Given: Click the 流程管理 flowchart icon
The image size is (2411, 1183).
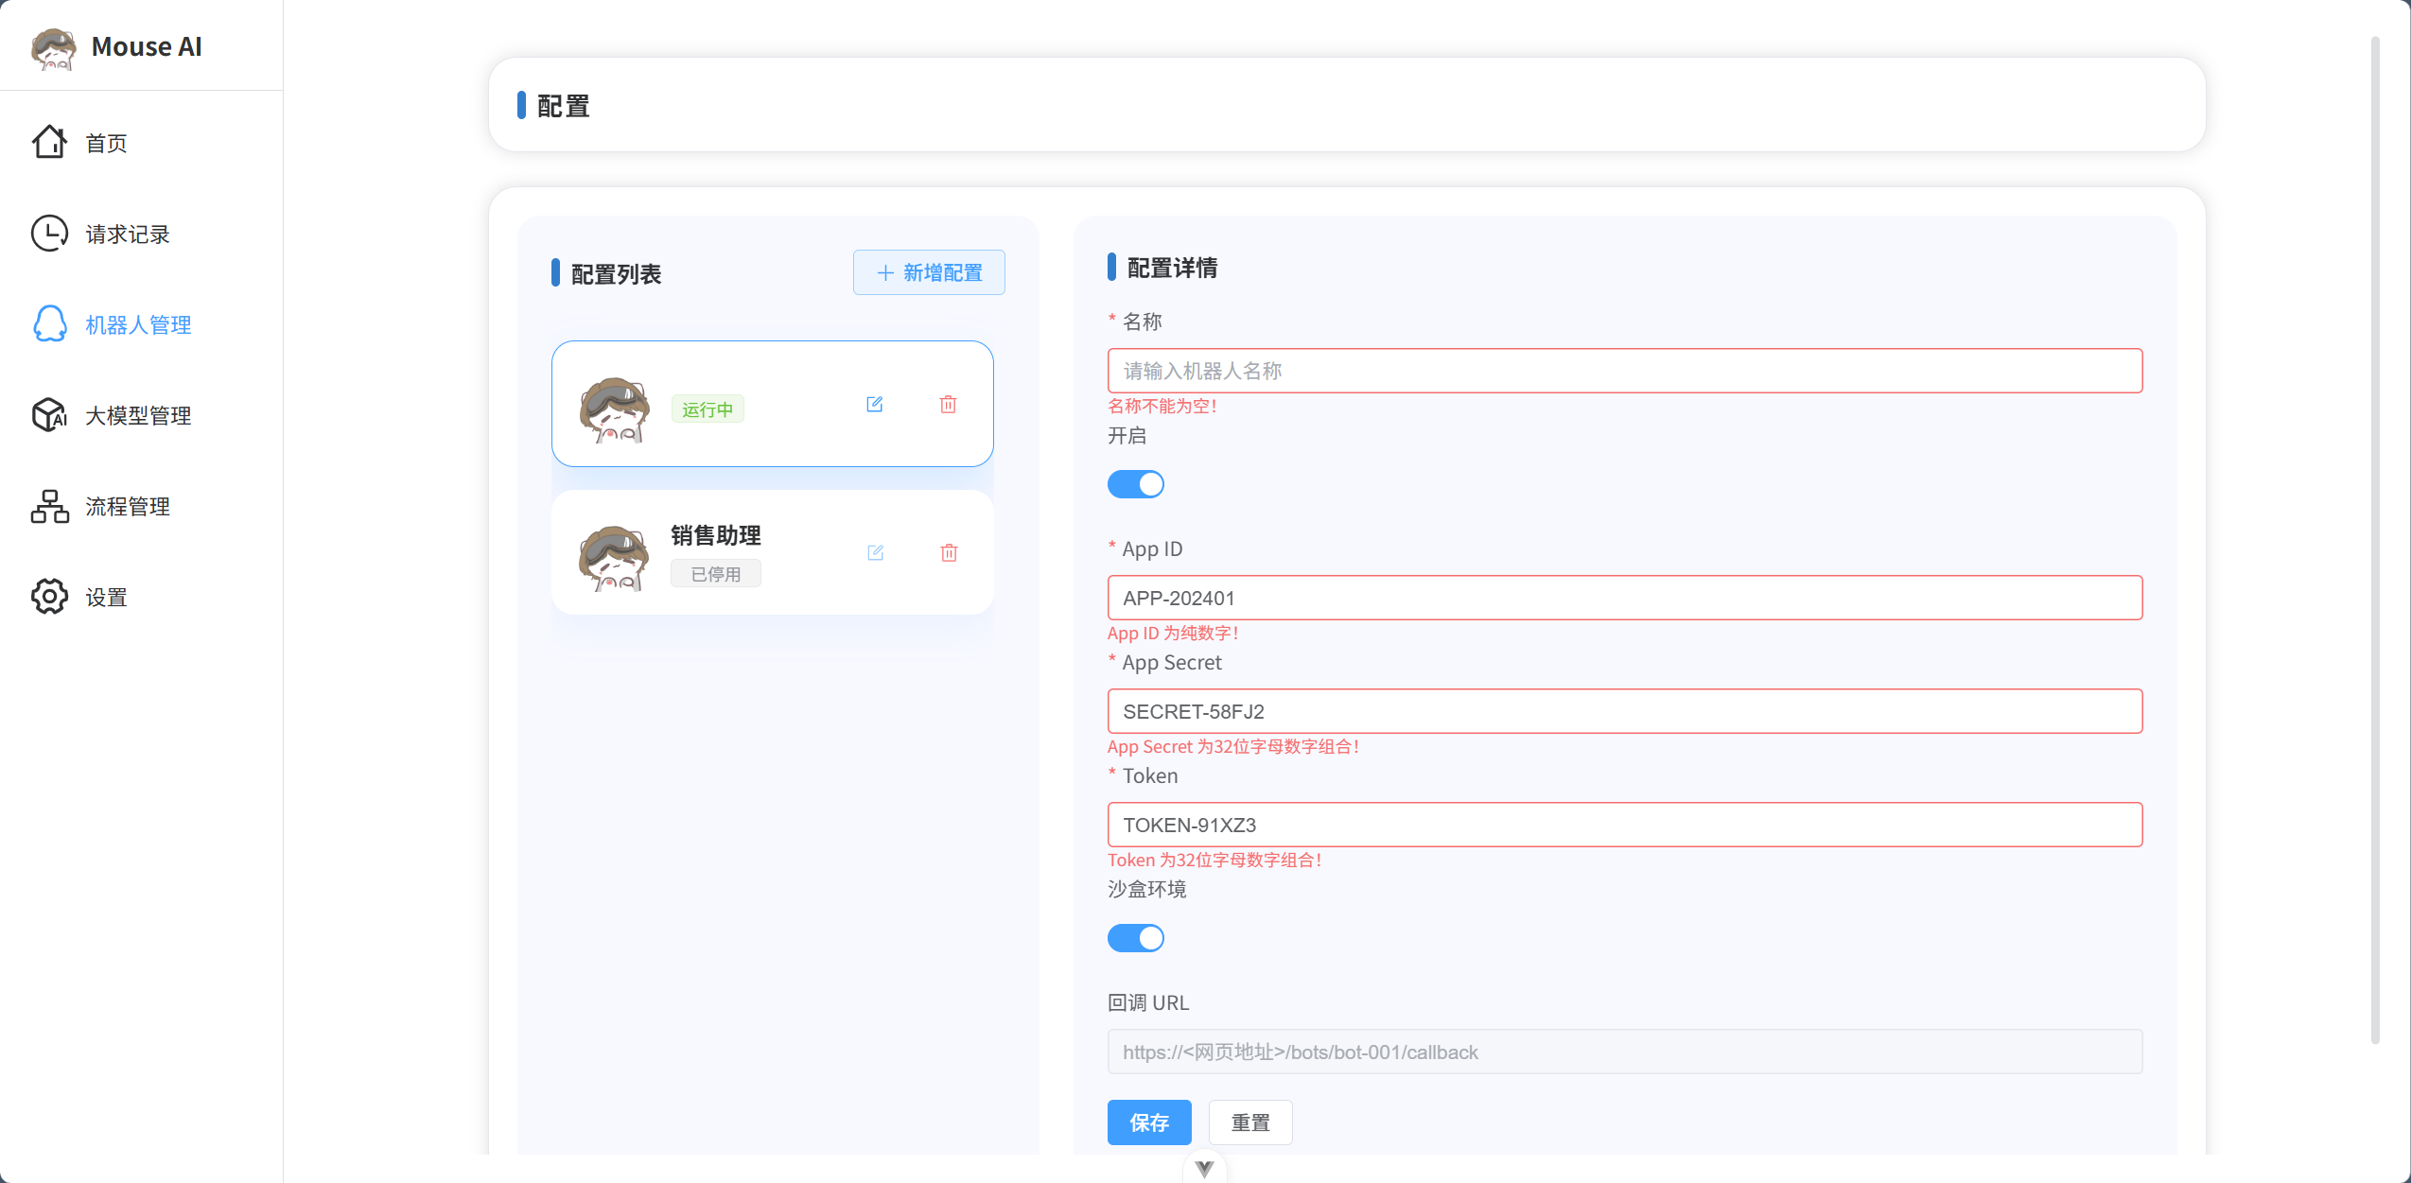Looking at the screenshot, I should click(49, 506).
